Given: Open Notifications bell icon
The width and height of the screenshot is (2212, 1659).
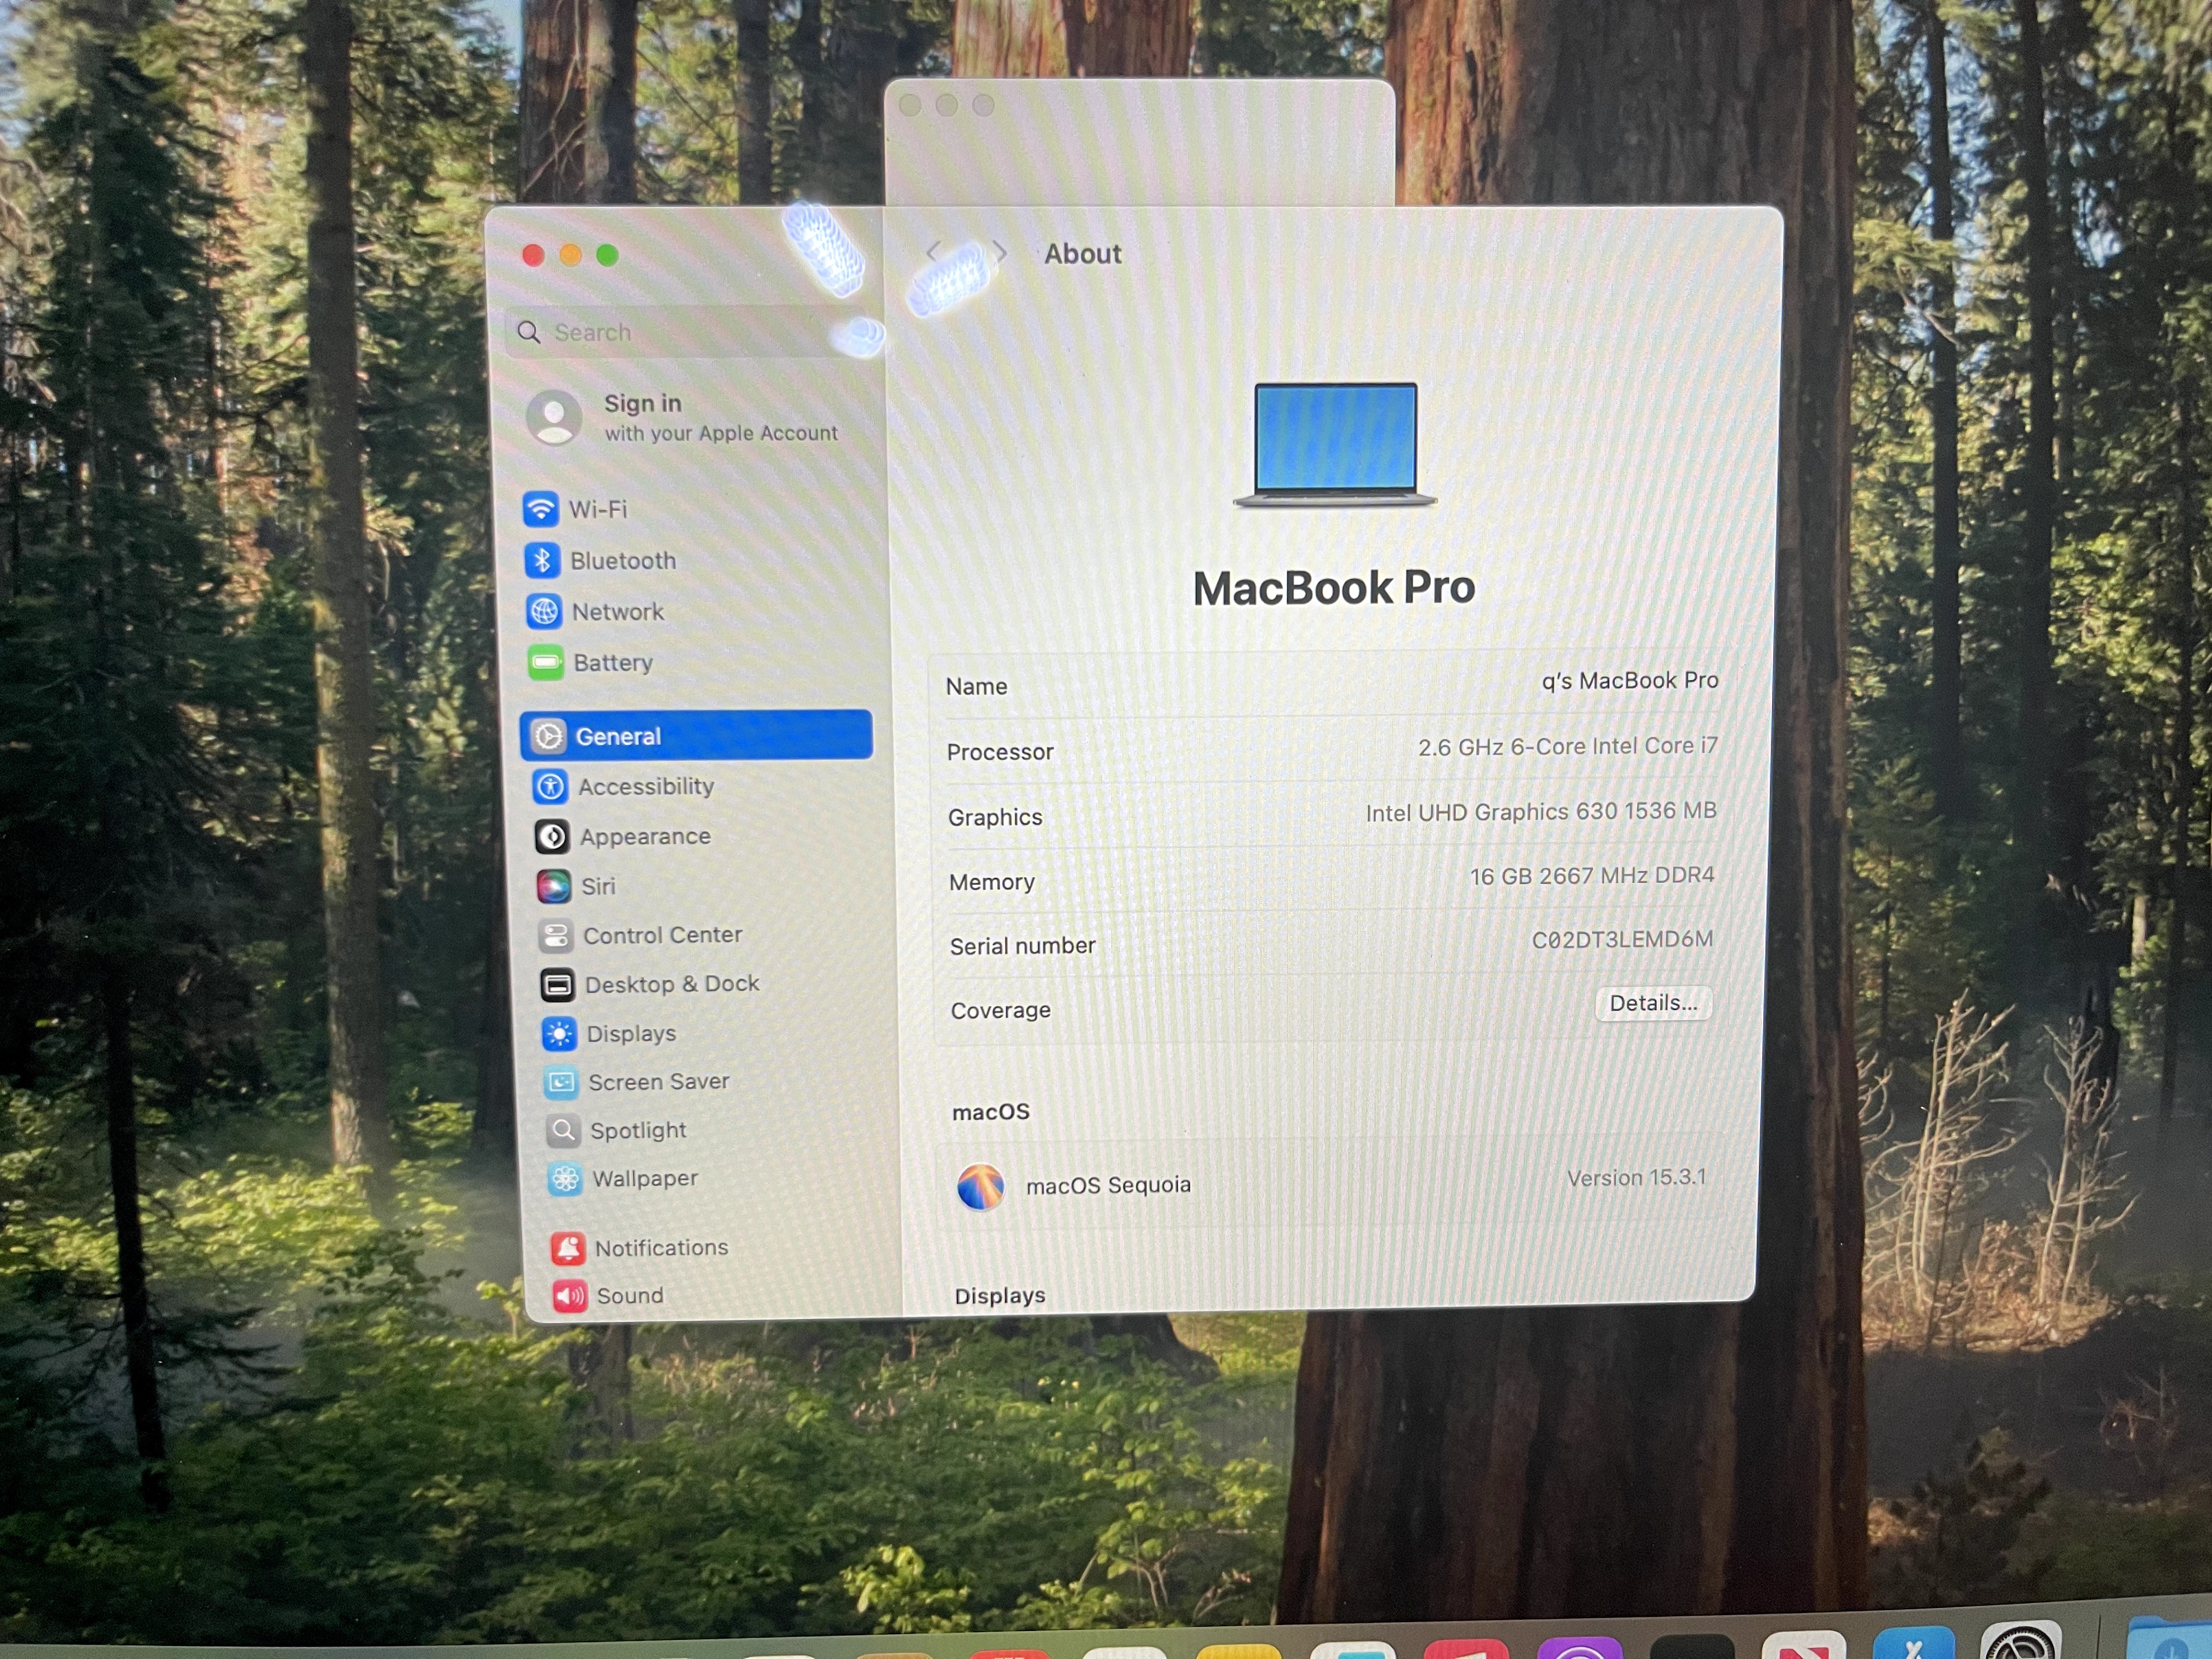Looking at the screenshot, I should tap(568, 1247).
